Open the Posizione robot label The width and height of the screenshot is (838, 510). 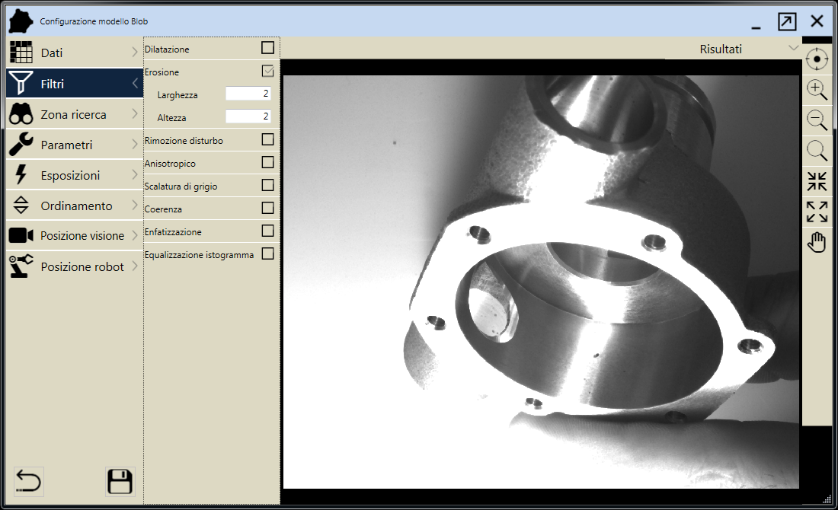tap(82, 266)
